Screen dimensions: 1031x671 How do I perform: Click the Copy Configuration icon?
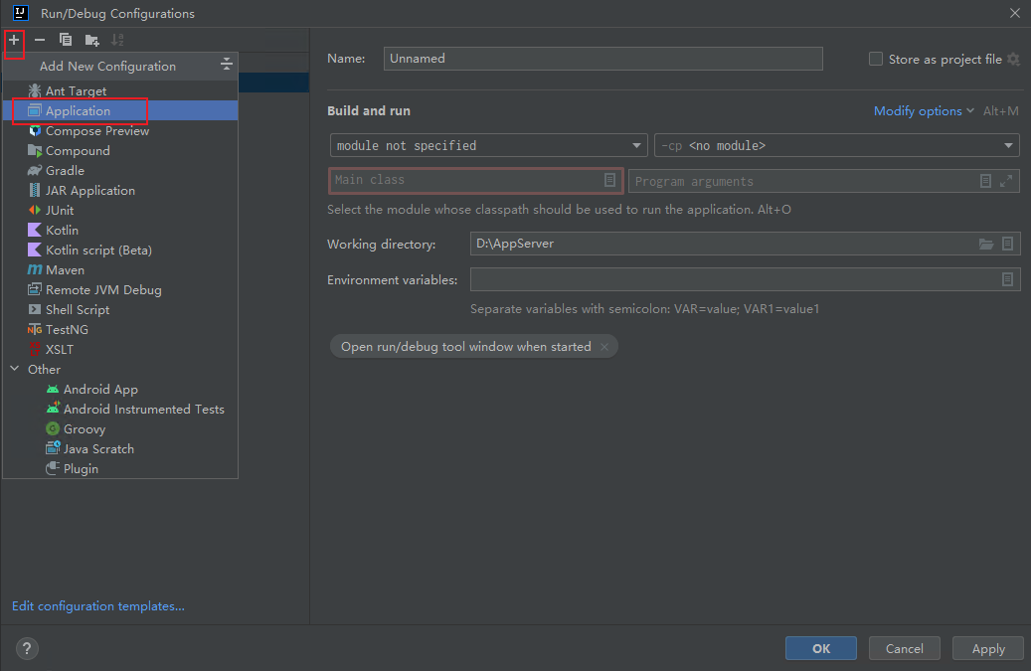[x=66, y=40]
